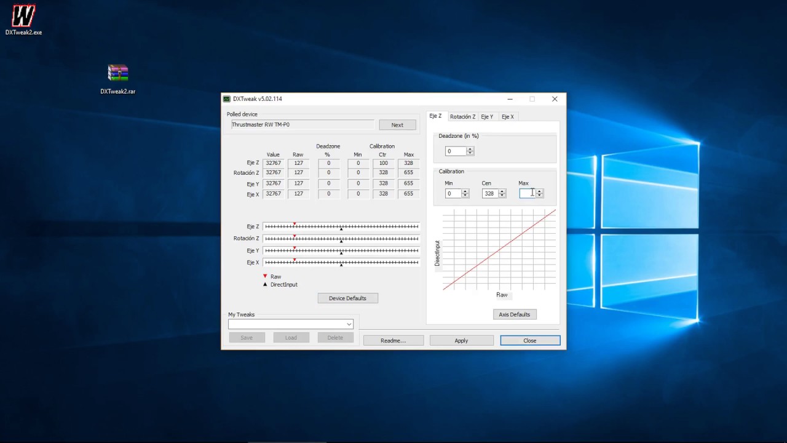Click the Eje Z Value cell 32767
The width and height of the screenshot is (787, 443).
point(274,163)
